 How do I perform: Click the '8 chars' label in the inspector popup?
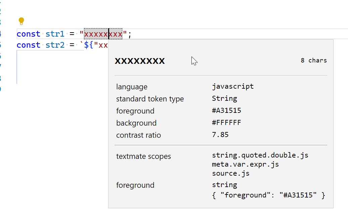point(314,60)
